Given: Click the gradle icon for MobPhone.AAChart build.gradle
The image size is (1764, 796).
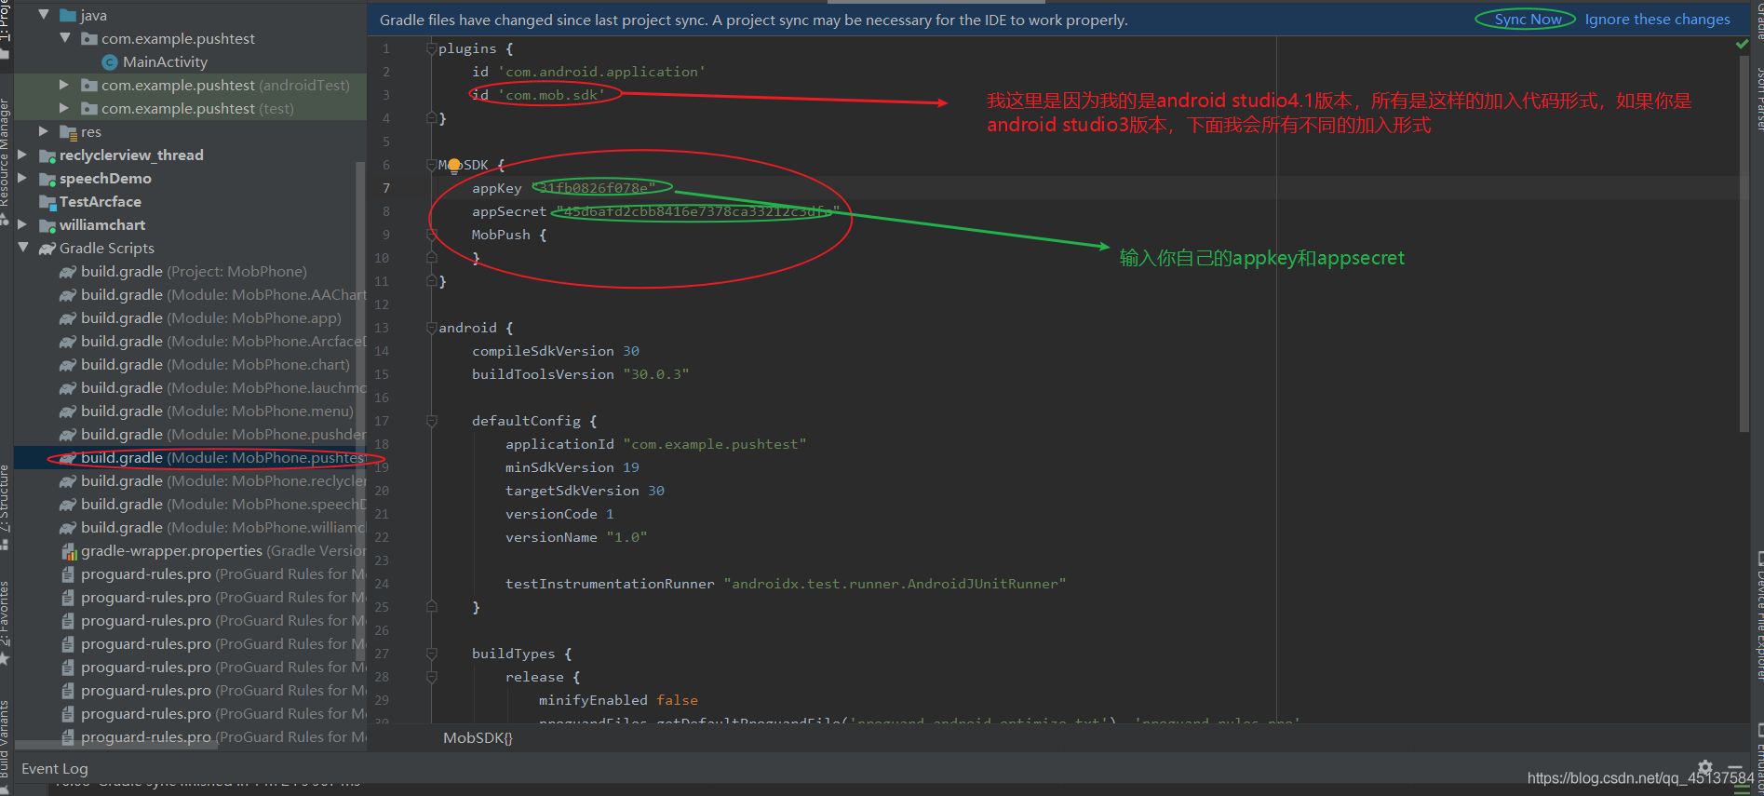Looking at the screenshot, I should 68,295.
